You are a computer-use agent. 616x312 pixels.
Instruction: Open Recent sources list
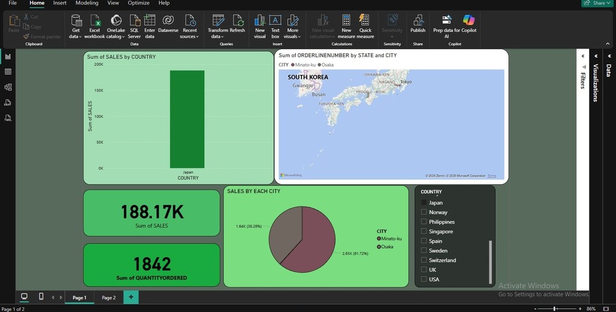click(x=189, y=26)
